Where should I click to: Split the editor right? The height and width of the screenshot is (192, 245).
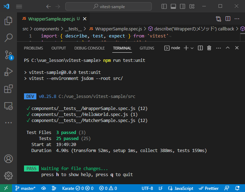(x=228, y=19)
